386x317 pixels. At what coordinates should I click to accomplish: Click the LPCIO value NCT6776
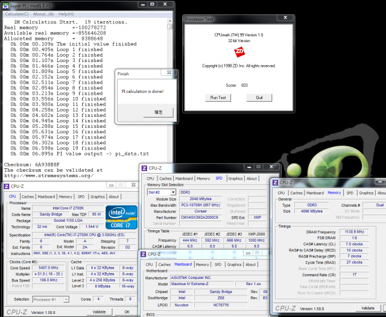(x=221, y=305)
